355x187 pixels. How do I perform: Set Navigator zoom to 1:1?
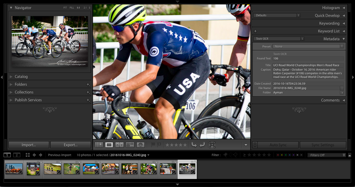click(78, 8)
